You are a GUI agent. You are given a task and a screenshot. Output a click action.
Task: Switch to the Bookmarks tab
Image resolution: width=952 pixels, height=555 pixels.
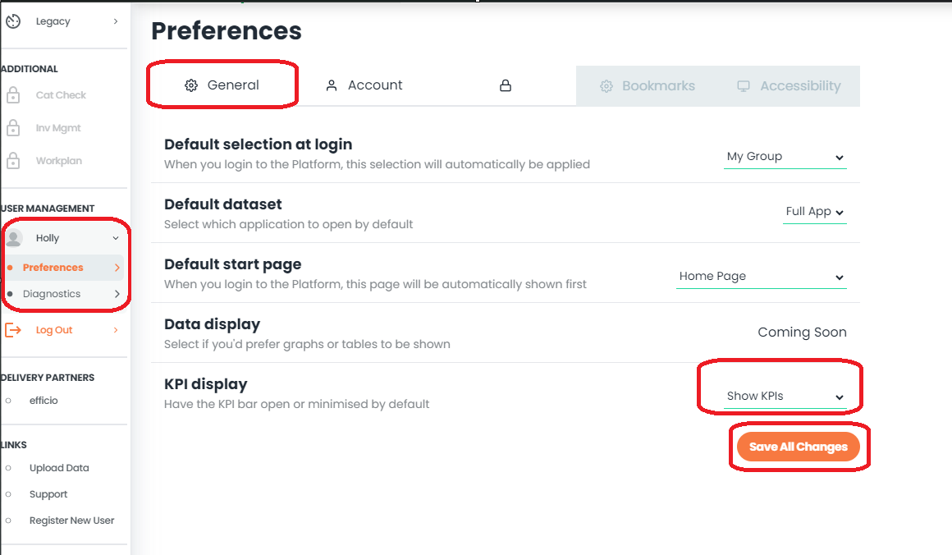coord(648,86)
